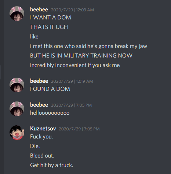Click the incredibly inconvenient message line

75,65
